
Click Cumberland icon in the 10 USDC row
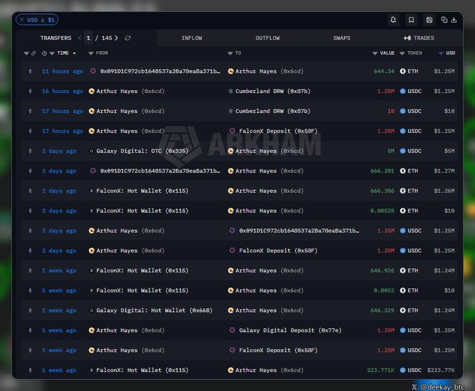pyautogui.click(x=231, y=111)
